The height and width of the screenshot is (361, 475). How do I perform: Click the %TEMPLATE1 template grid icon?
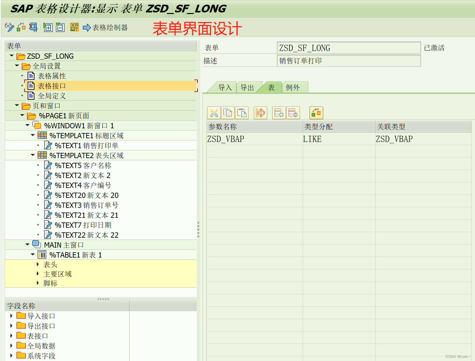[42, 135]
